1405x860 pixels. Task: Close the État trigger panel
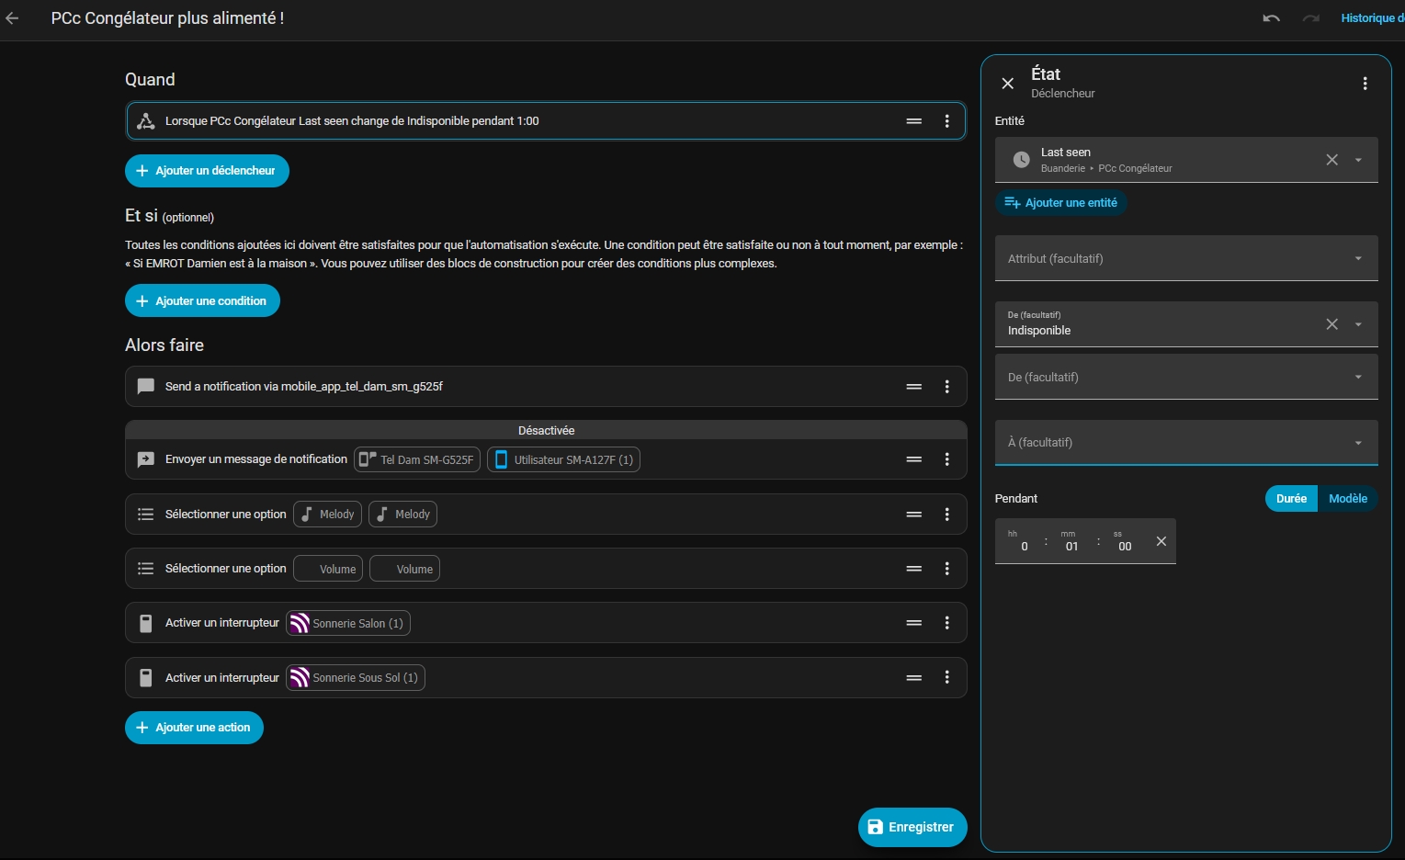coord(1008,84)
